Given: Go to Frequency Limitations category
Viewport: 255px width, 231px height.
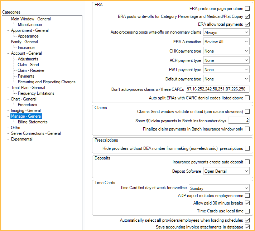Looking at the screenshot, I should pos(36,93).
